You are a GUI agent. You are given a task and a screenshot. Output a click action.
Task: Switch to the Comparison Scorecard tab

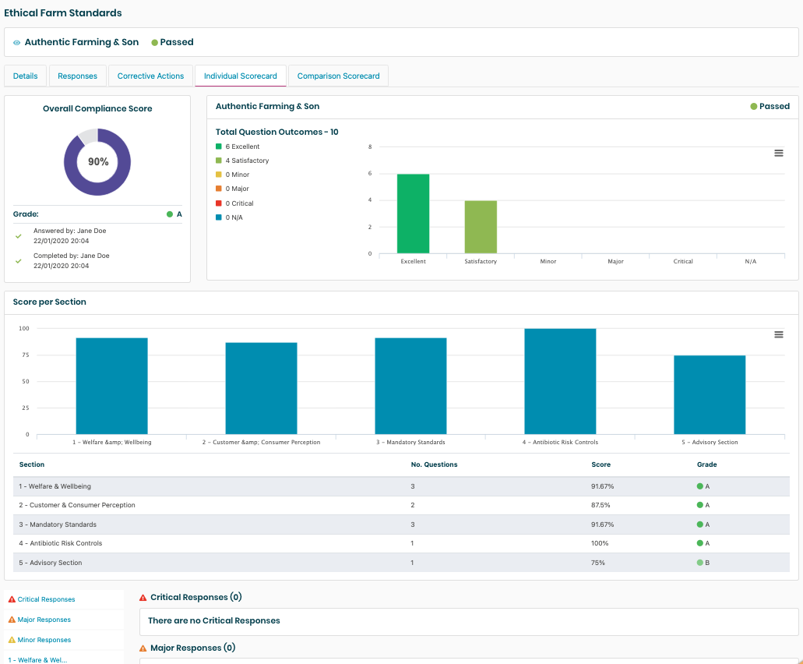pyautogui.click(x=338, y=76)
